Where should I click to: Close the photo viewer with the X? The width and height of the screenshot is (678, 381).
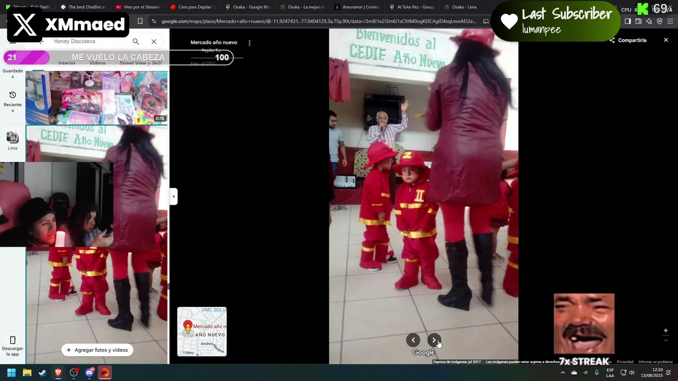coord(666,40)
